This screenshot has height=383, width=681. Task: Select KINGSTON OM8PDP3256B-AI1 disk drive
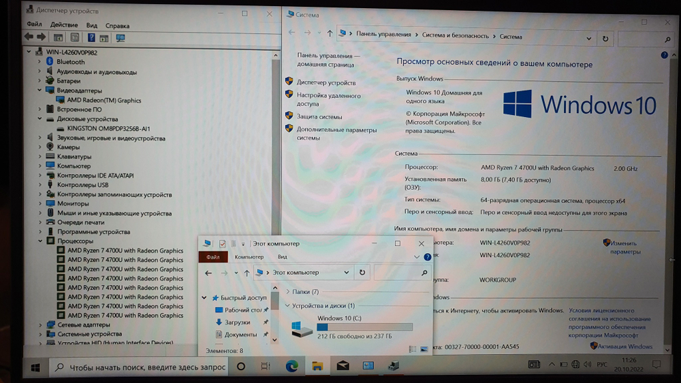coord(108,129)
